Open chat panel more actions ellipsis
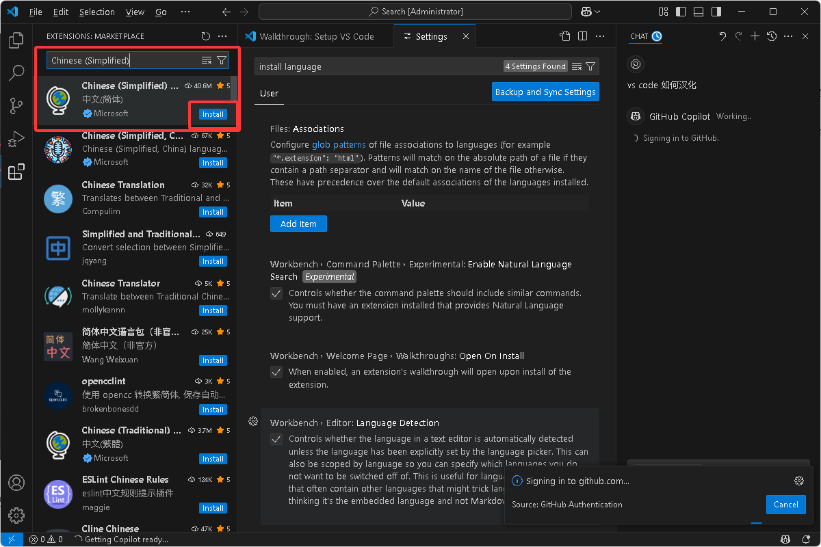 pos(788,36)
